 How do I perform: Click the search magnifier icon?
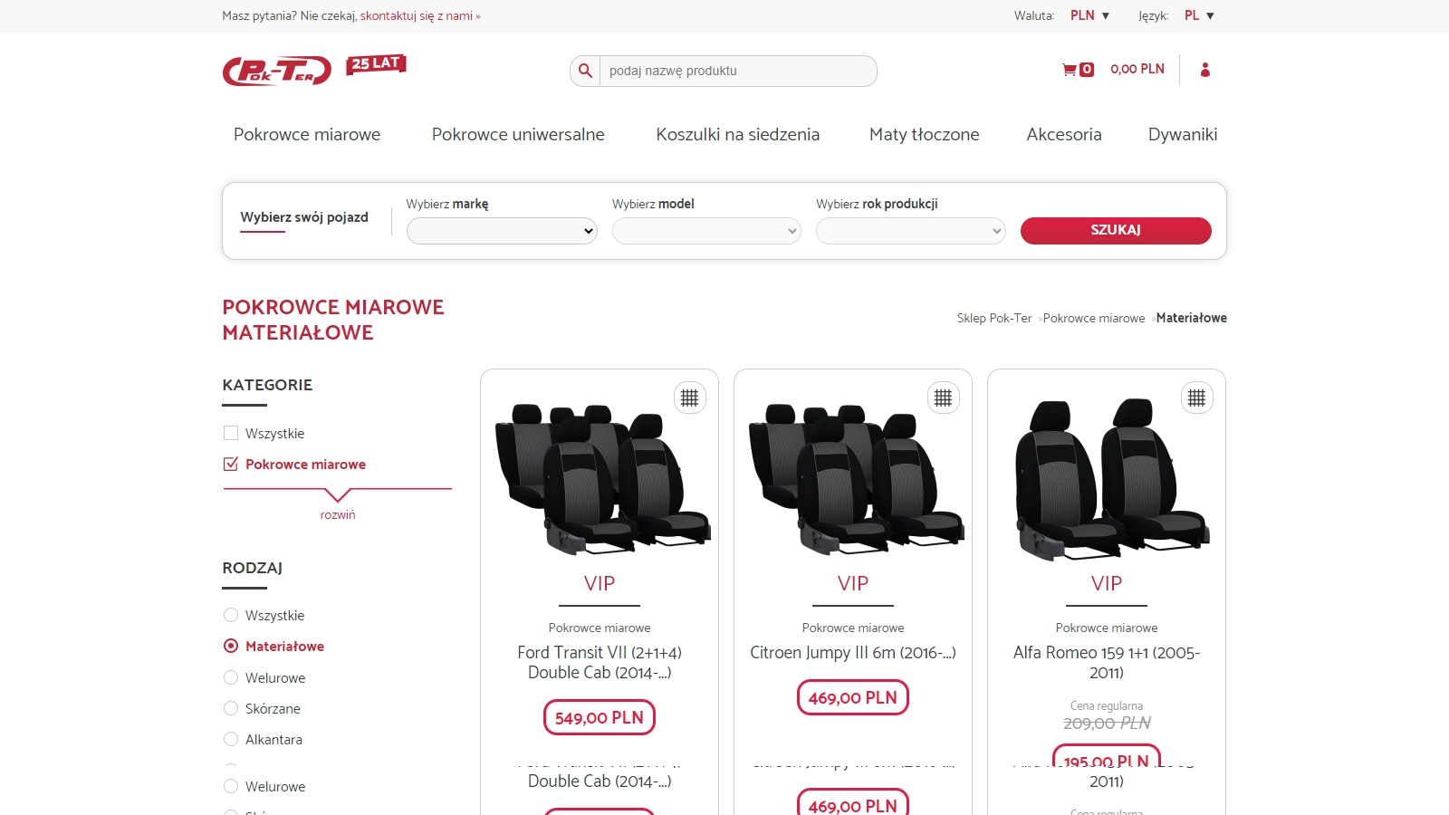click(585, 71)
